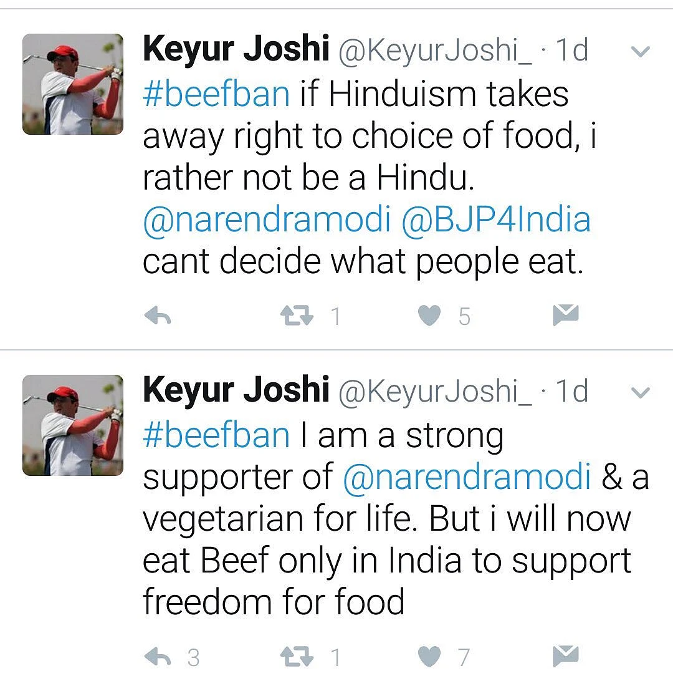The image size is (673, 686).
Task: Open #beefban hashtag in first tweet
Action: click(x=216, y=94)
